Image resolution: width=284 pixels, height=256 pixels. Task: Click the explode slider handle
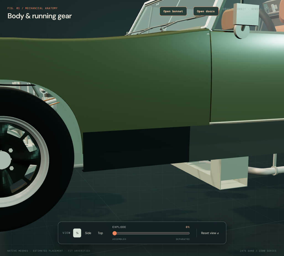pos(114,233)
